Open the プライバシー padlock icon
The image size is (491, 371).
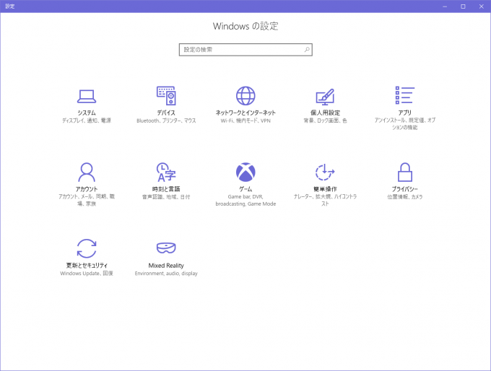[404, 173]
